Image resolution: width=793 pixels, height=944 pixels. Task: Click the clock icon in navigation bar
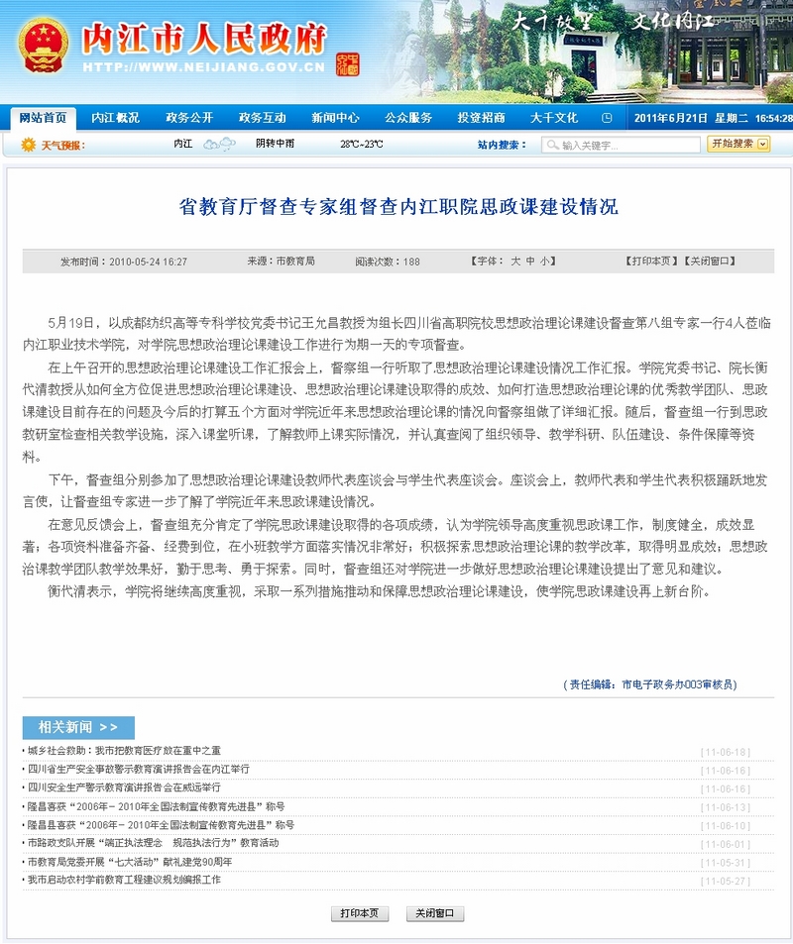pos(608,118)
